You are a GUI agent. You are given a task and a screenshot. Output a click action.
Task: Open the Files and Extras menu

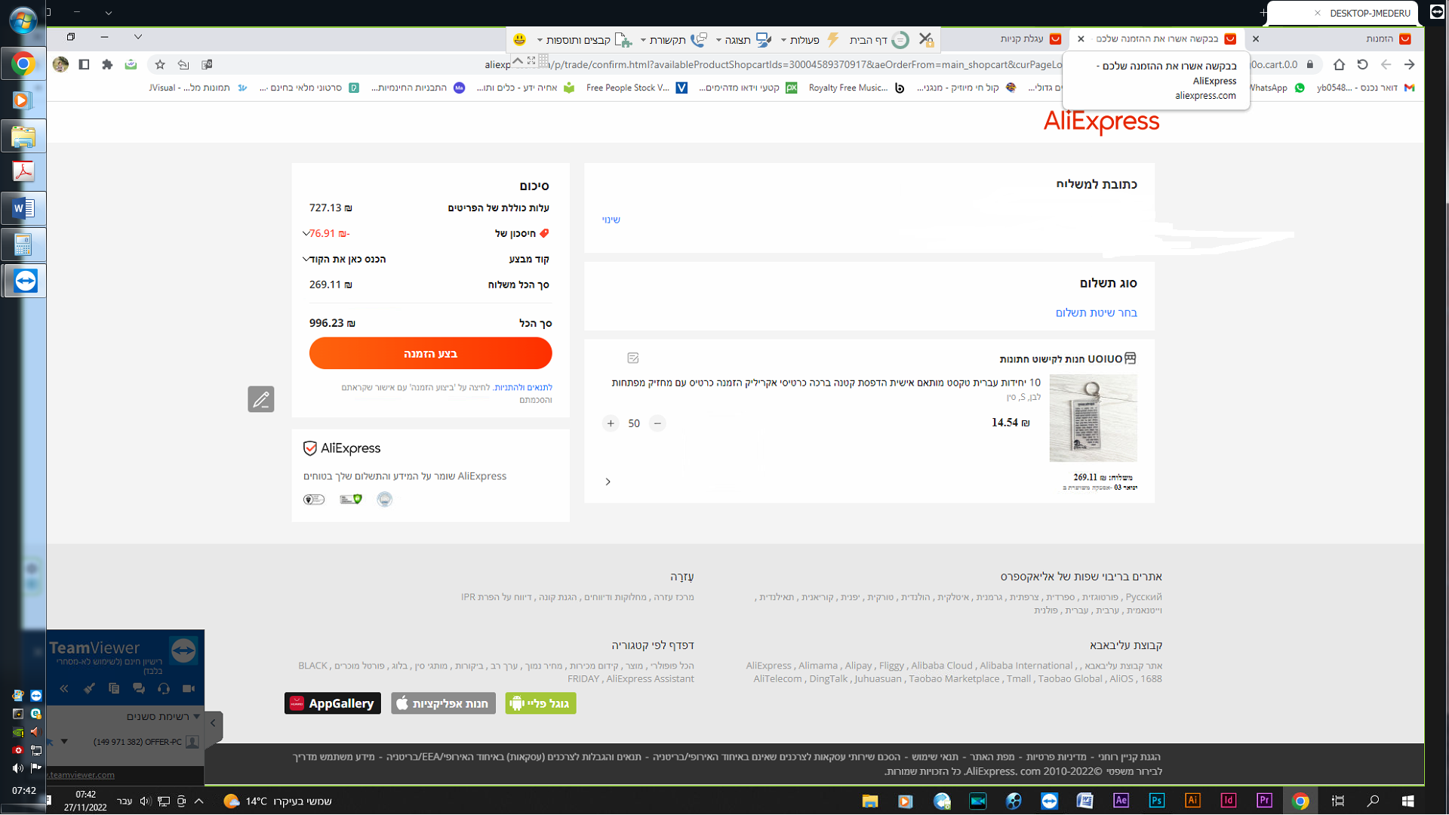[x=577, y=40]
